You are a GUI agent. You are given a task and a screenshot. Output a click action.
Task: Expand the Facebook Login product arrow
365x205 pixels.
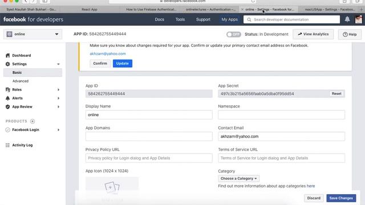tap(58, 130)
